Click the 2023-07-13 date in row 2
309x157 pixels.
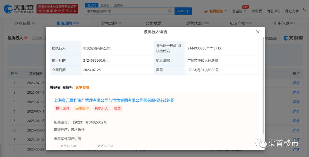pyautogui.click(x=36, y=92)
